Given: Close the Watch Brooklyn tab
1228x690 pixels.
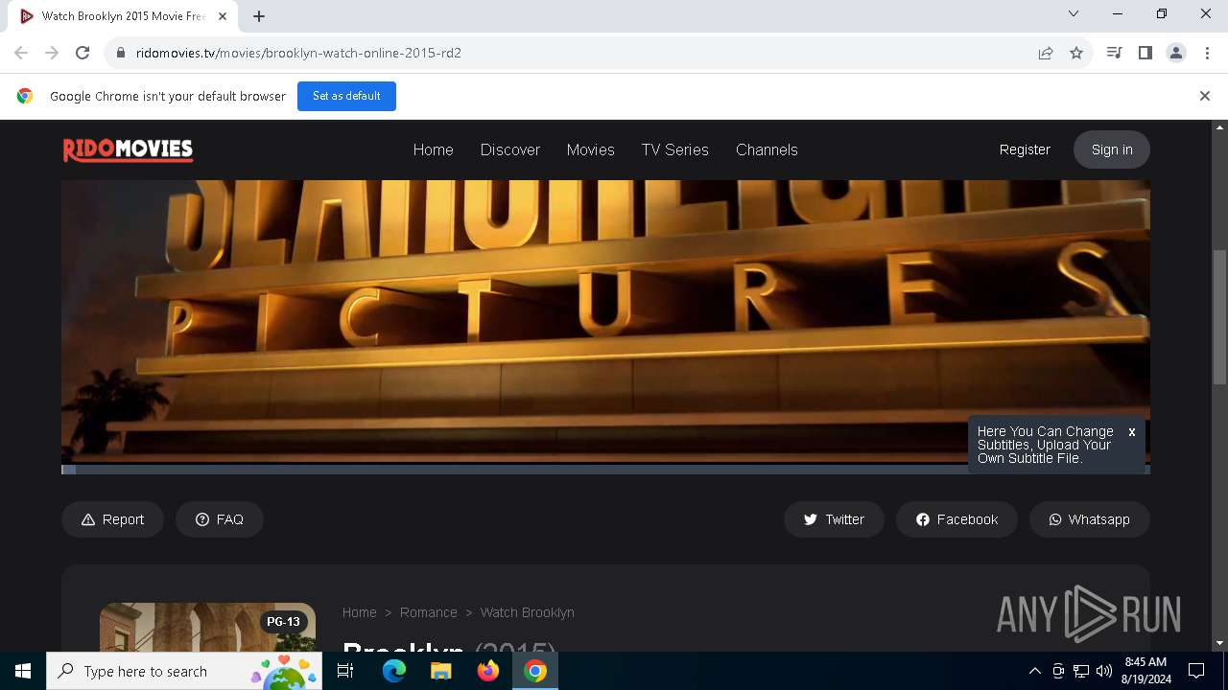Looking at the screenshot, I should (x=223, y=16).
